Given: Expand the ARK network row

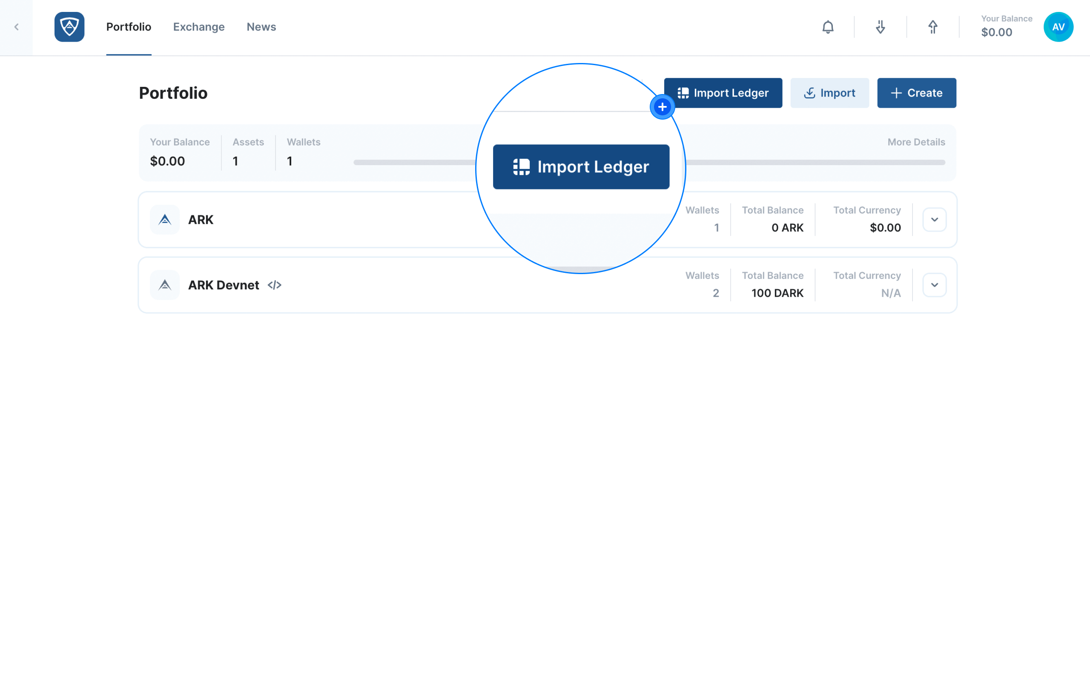Looking at the screenshot, I should (935, 220).
